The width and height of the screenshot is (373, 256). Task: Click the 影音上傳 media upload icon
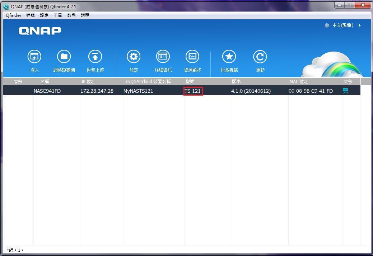(x=95, y=57)
